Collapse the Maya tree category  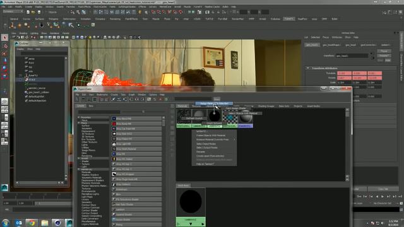tap(79, 123)
